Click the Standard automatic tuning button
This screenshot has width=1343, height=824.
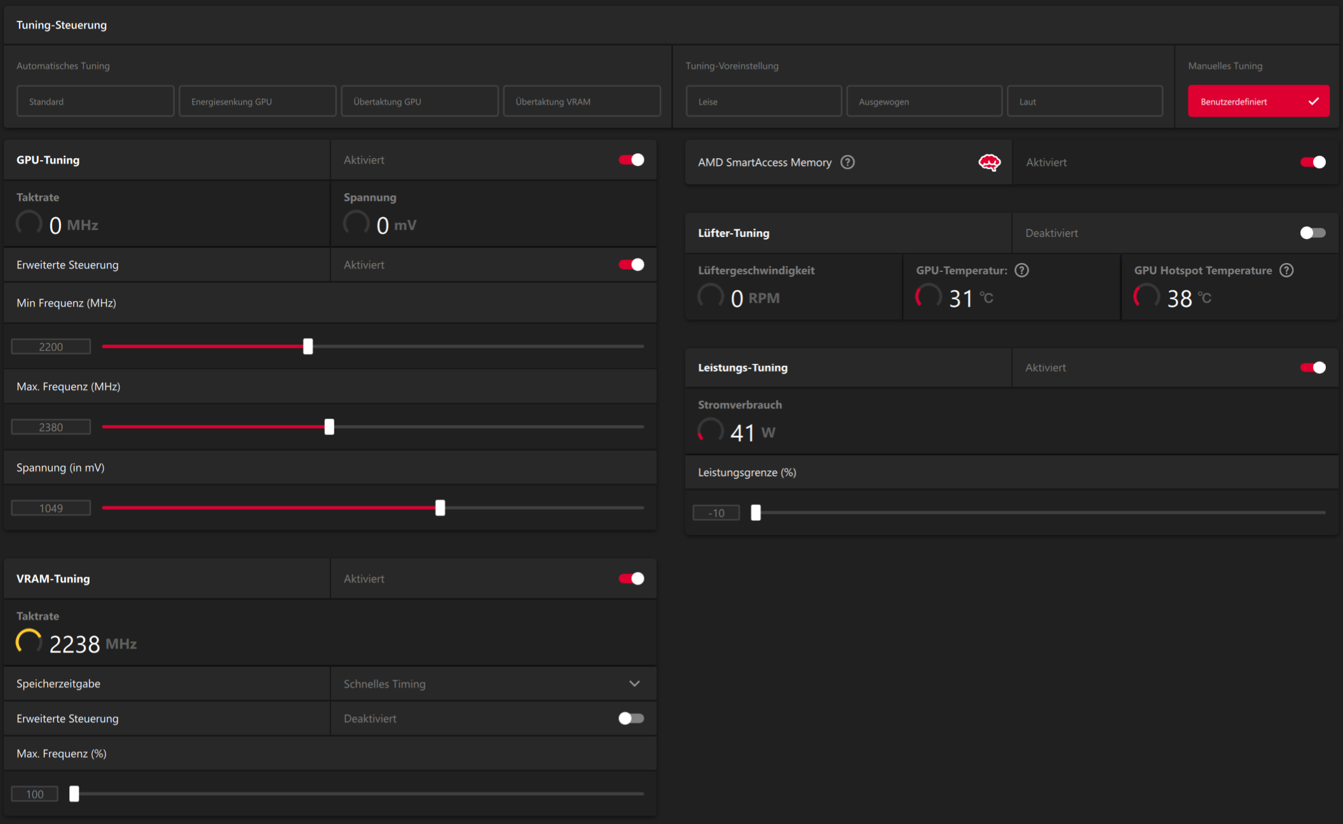(x=95, y=102)
